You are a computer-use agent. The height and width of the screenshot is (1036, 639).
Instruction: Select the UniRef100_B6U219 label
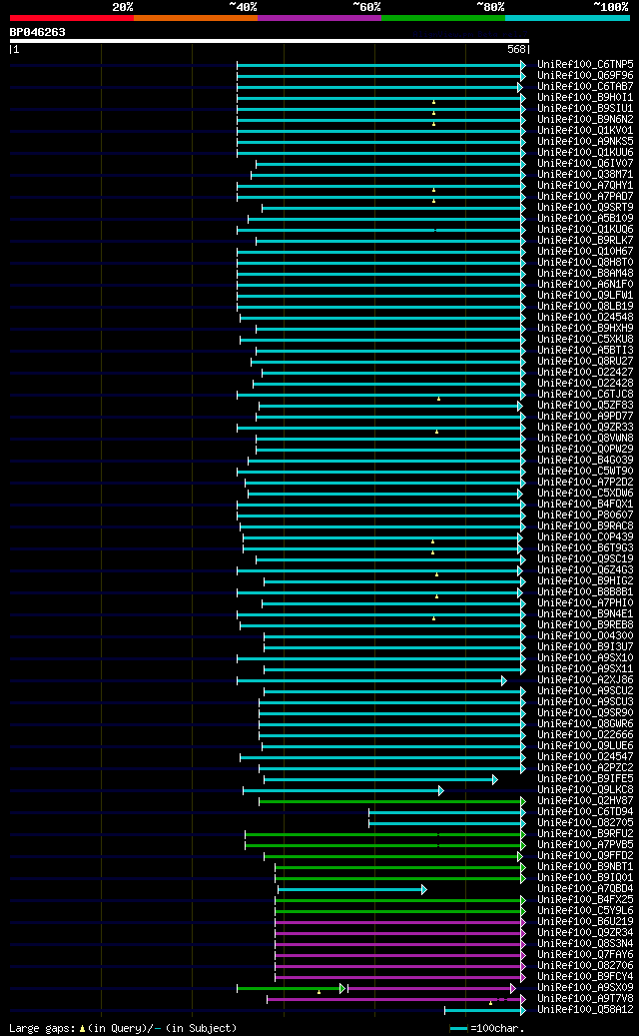pos(585,922)
